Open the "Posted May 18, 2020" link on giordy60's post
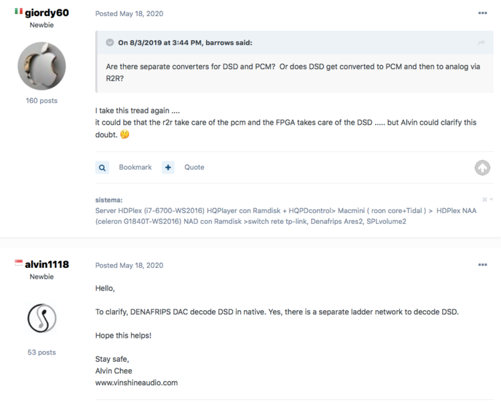501x402 pixels. (x=129, y=13)
